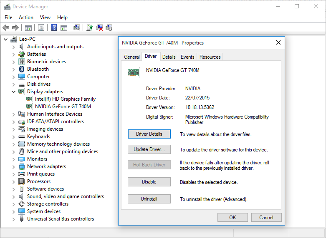Select NVIDIA GeForce GT 740M in tree

[63, 107]
